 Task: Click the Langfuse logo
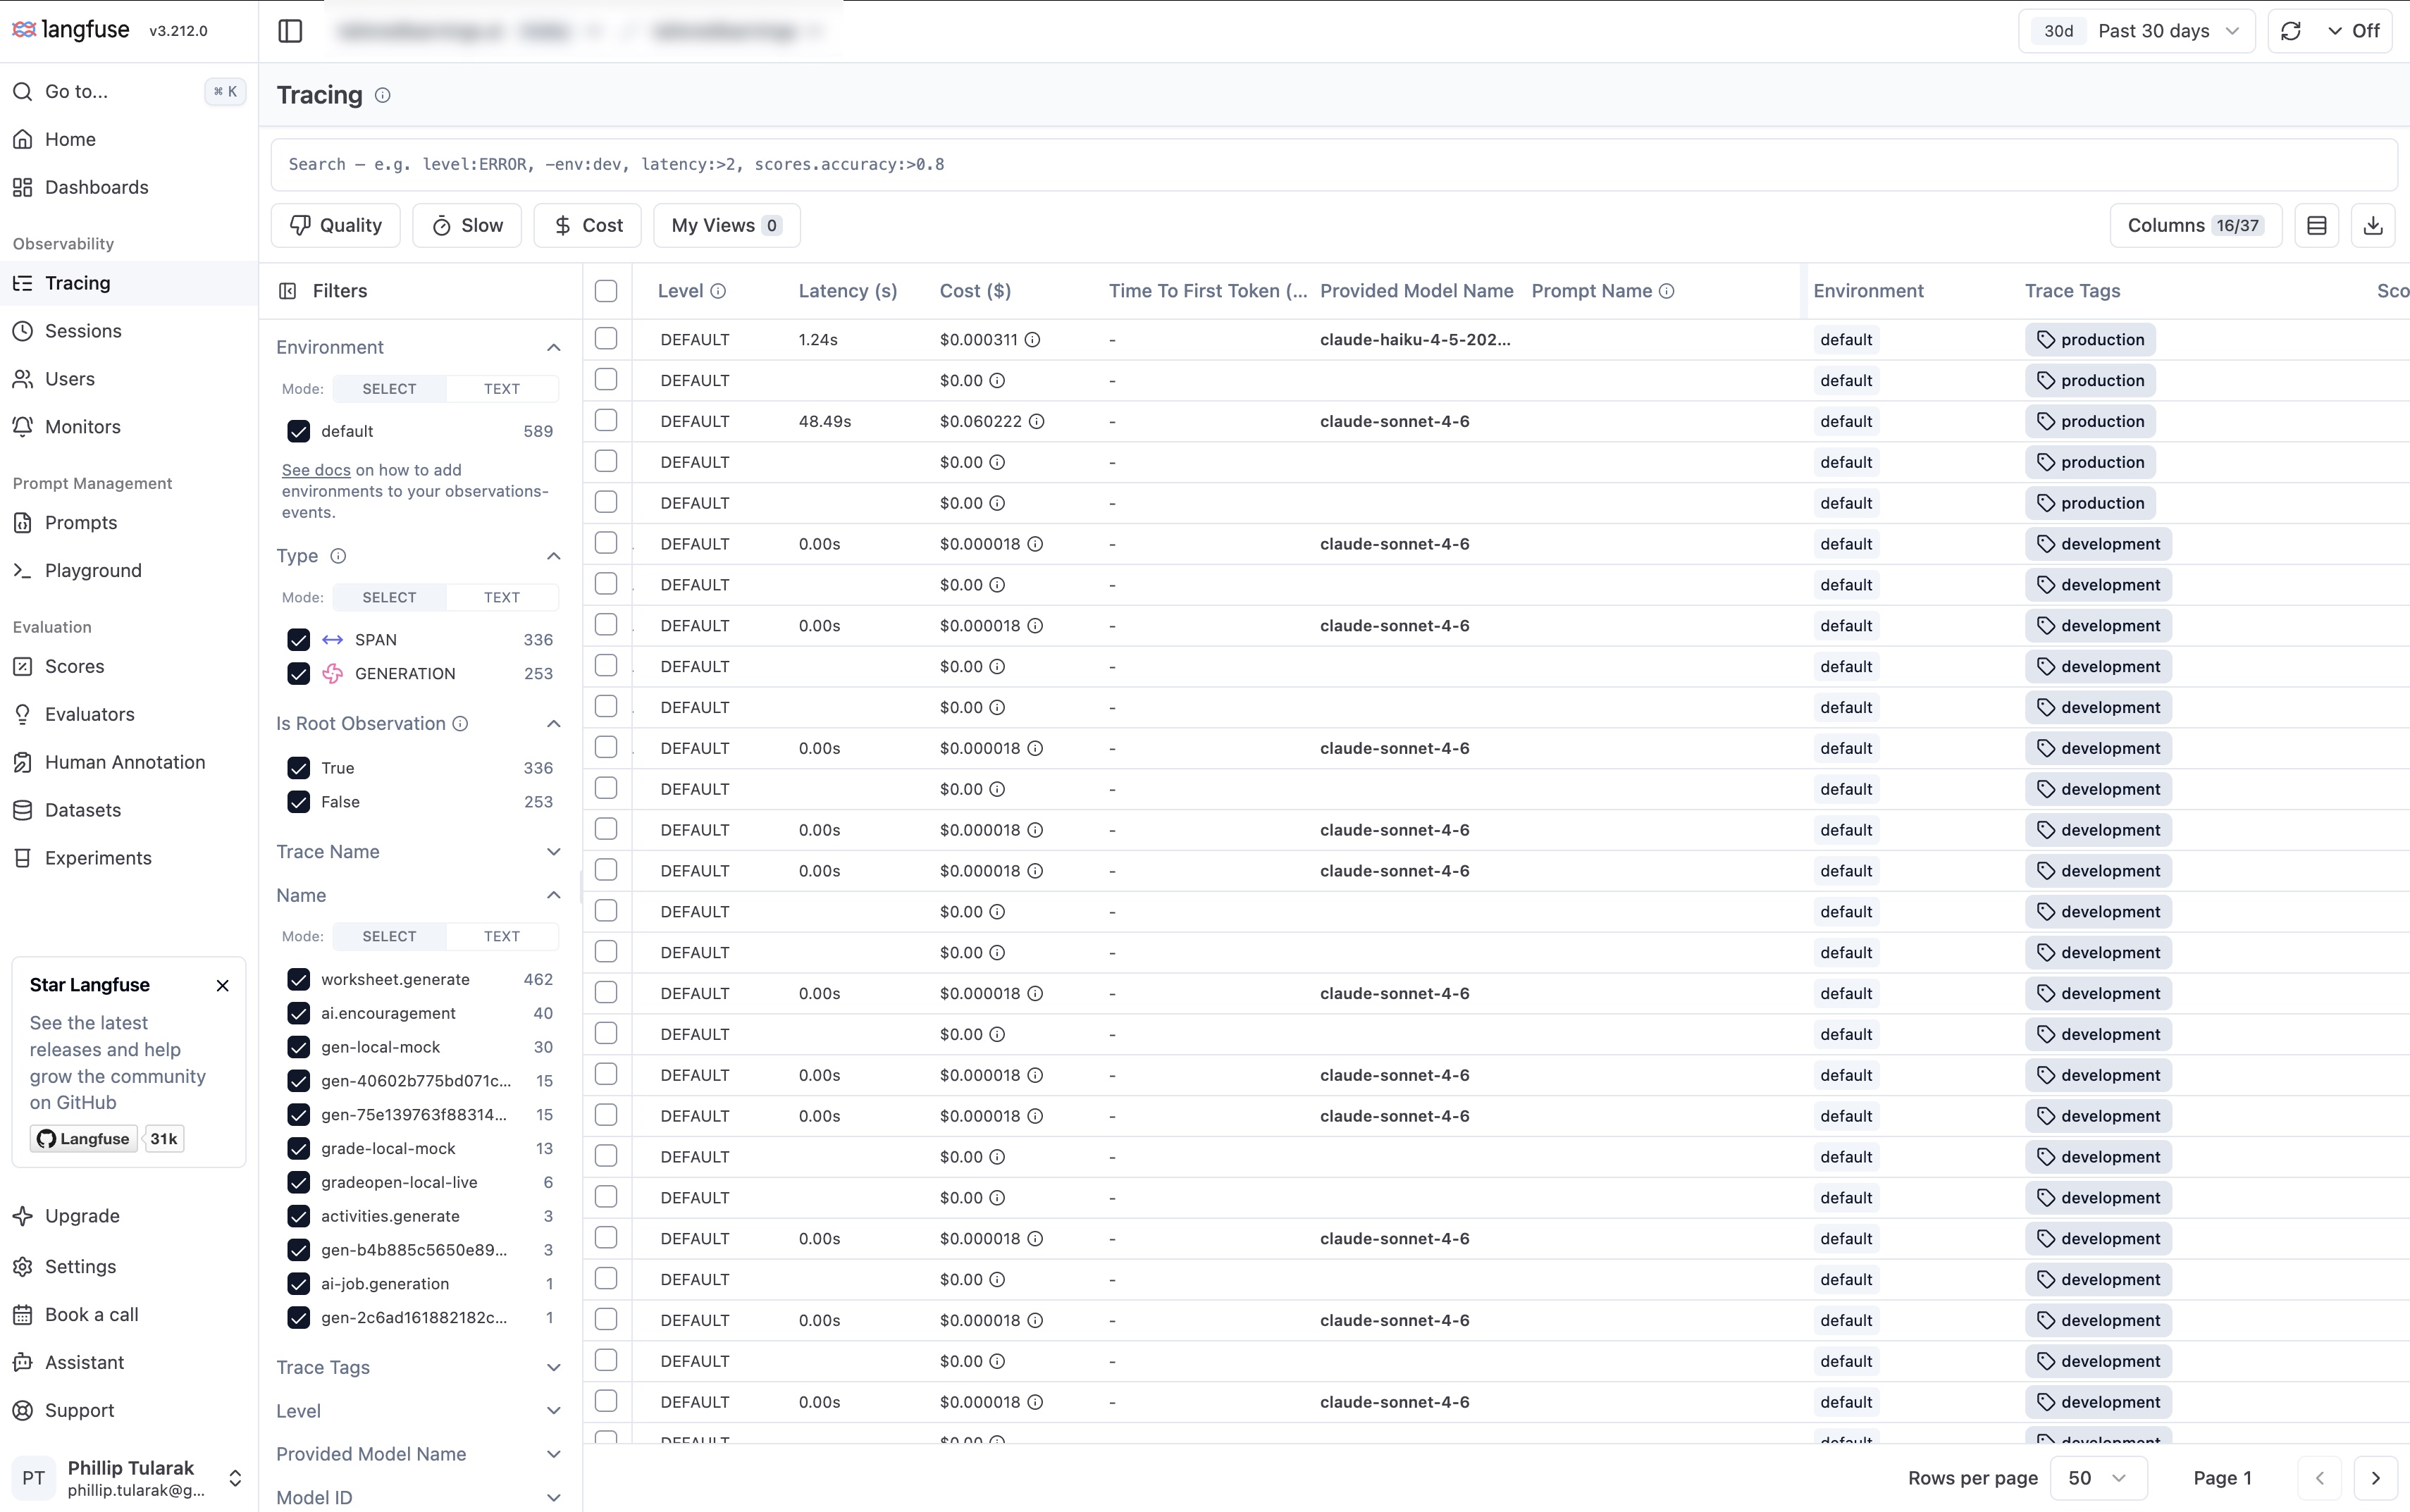pos(70,30)
